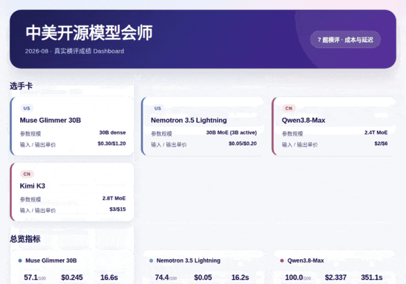Select the $0.05/$0.20 price value

coord(242,143)
